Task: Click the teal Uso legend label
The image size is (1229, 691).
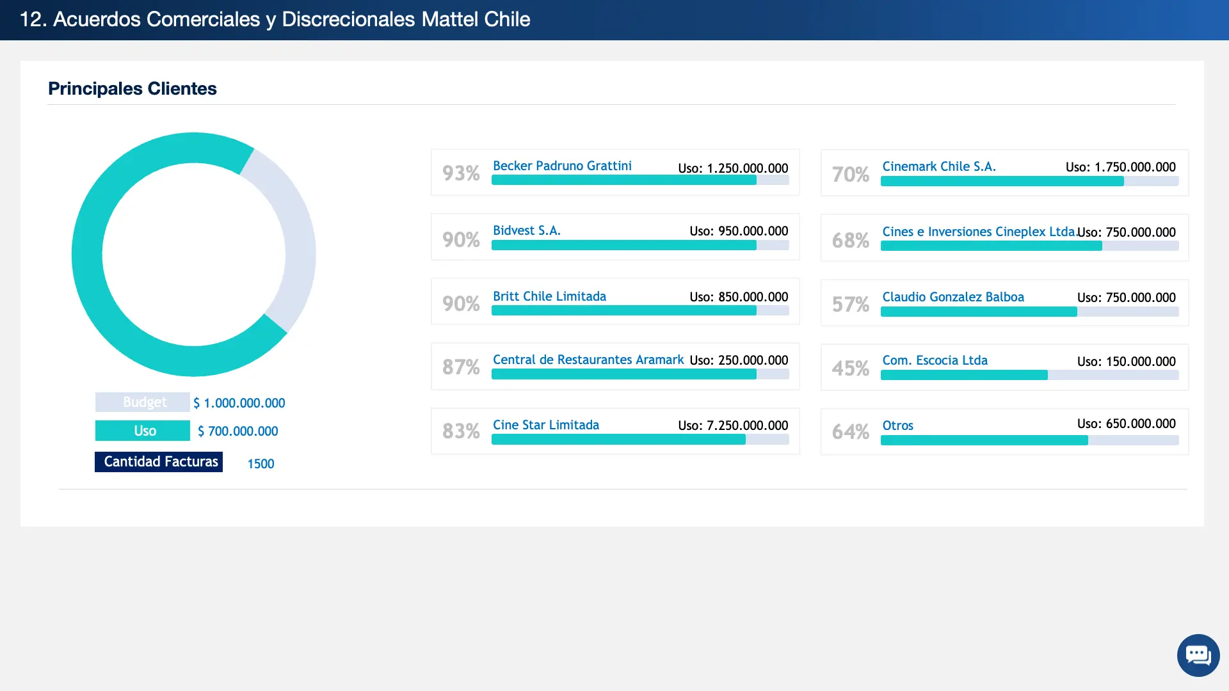Action: [143, 431]
